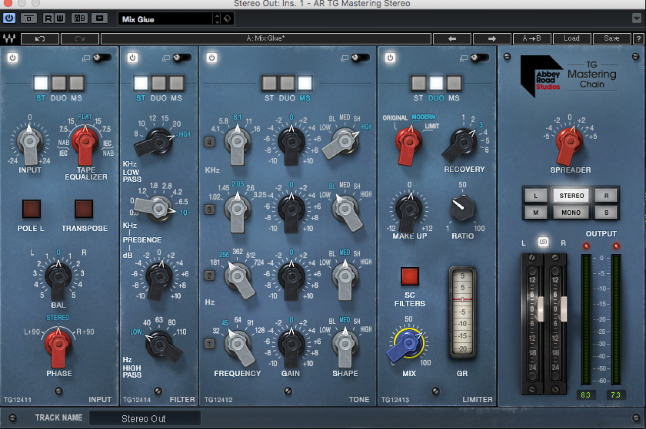Solo the L channel monitor button
Screen dimensions: 646x429
click(535, 196)
